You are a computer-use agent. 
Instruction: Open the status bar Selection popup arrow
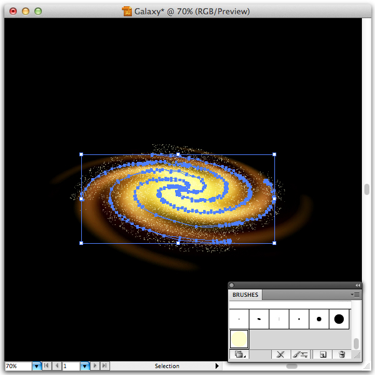tap(217, 366)
